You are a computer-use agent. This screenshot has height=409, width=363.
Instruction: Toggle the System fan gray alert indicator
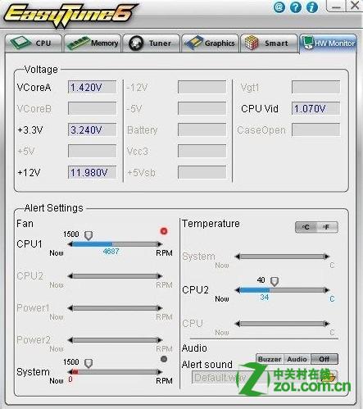(x=164, y=359)
